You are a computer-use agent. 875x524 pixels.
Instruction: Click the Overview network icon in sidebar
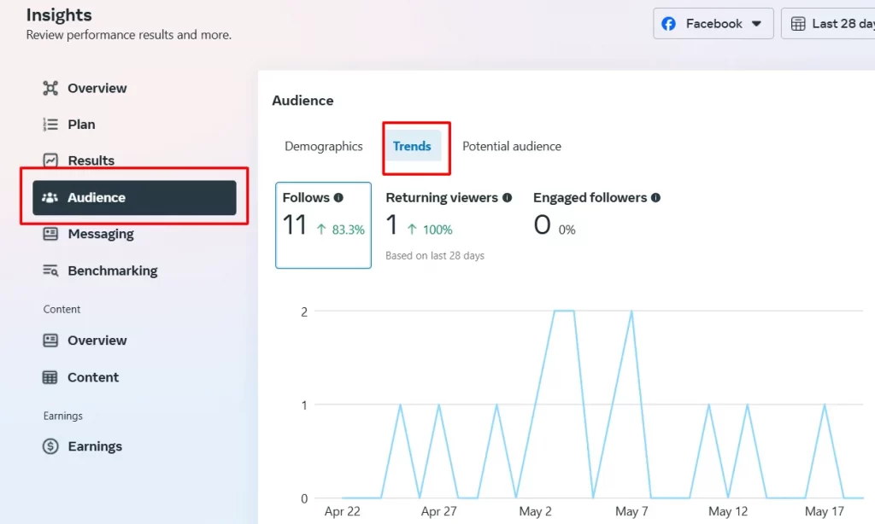pyautogui.click(x=50, y=88)
